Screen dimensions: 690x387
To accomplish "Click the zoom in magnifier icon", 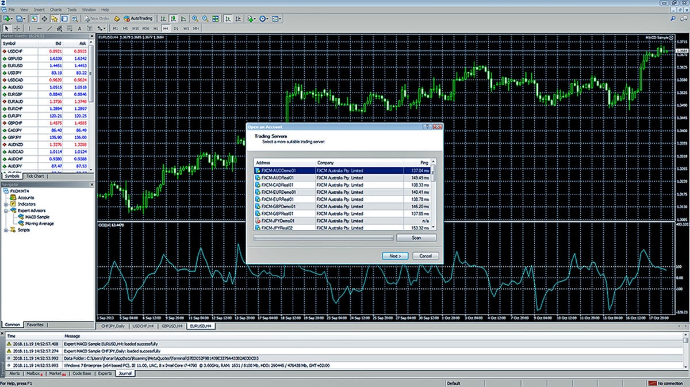I will (x=195, y=18).
